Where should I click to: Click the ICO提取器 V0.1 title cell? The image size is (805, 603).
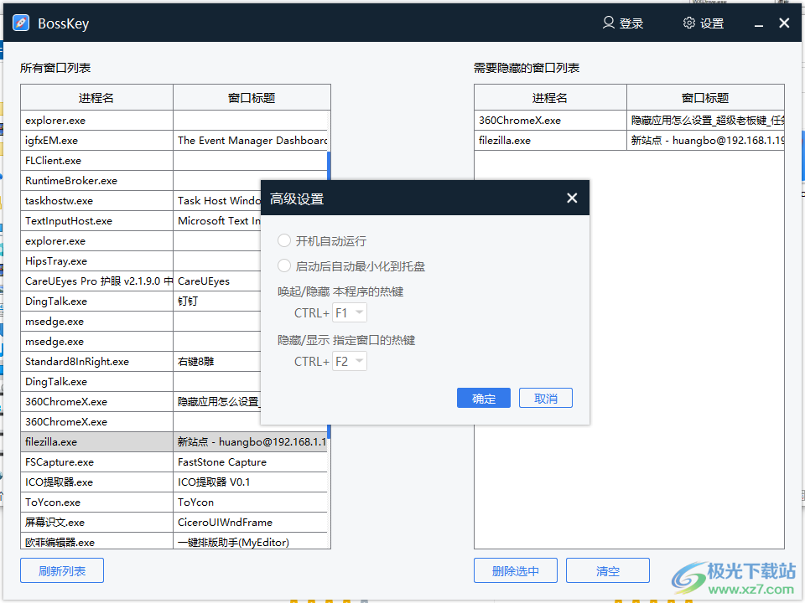click(251, 482)
